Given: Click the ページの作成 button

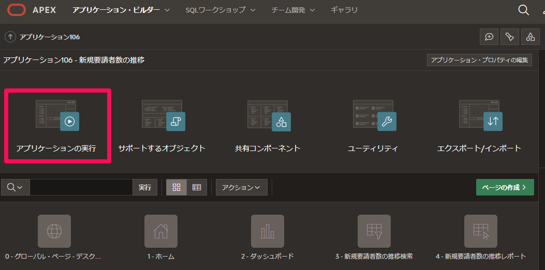Looking at the screenshot, I should click(505, 187).
